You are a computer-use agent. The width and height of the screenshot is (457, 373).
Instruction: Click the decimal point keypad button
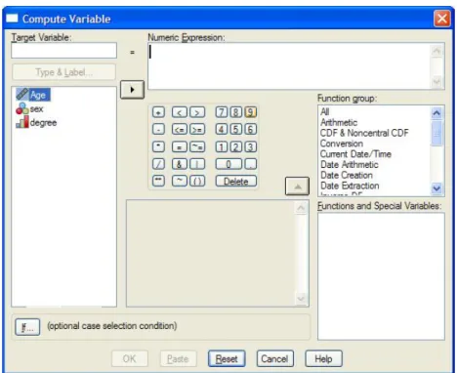click(250, 164)
